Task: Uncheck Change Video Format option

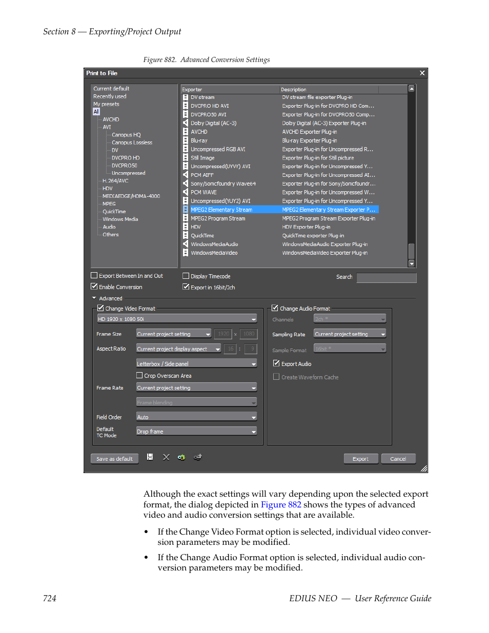Action: 100,308
